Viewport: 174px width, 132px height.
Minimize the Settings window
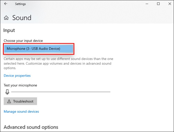(x=147, y=4)
